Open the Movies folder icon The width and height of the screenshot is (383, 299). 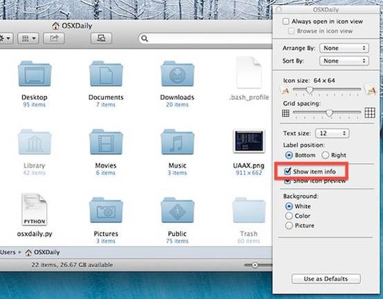click(x=106, y=142)
